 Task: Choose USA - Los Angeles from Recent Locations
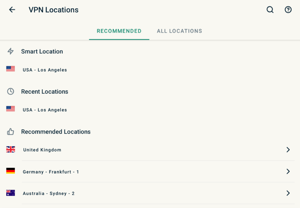[x=45, y=110]
